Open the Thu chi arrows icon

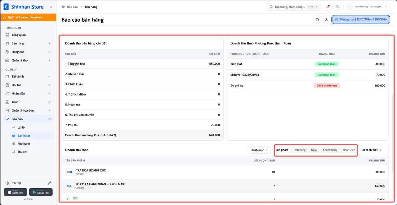click(x=14, y=152)
